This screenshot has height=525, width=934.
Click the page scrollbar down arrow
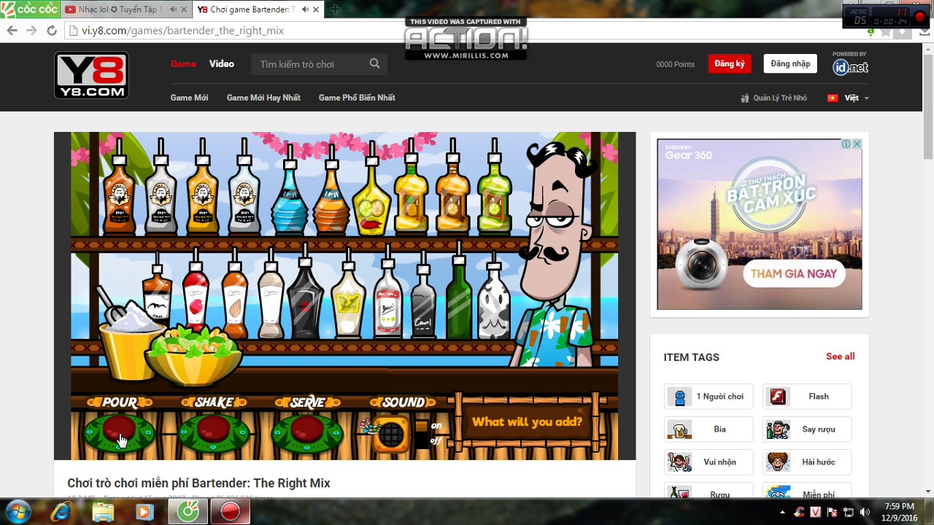[928, 492]
